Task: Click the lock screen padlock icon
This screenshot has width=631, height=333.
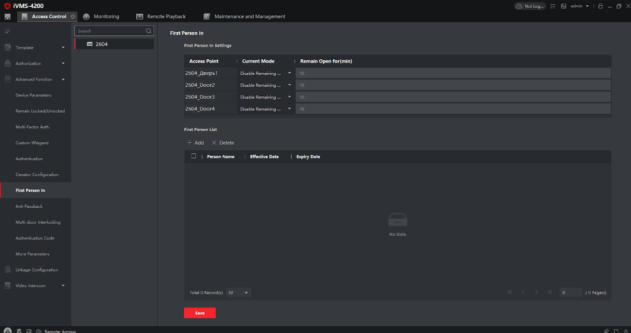Action: tap(601, 6)
